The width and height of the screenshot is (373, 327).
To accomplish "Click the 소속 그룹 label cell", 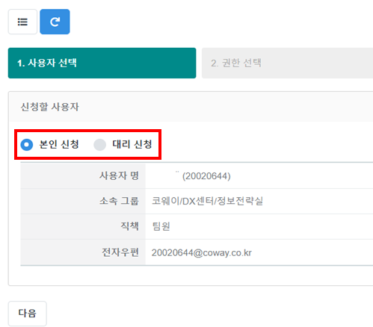I will (x=83, y=201).
